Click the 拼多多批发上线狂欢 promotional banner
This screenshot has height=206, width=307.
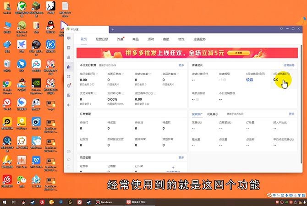coord(187,53)
